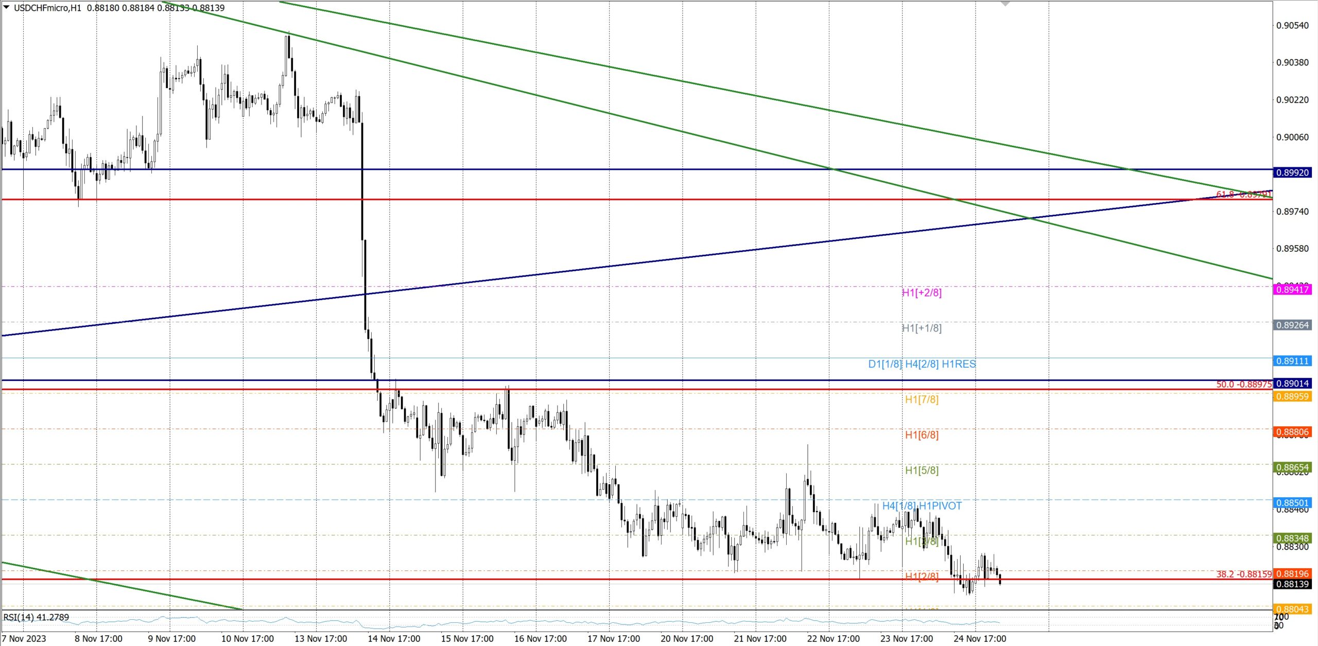Click the blue 0.89111 price tag
The image size is (1318, 646).
point(1292,361)
